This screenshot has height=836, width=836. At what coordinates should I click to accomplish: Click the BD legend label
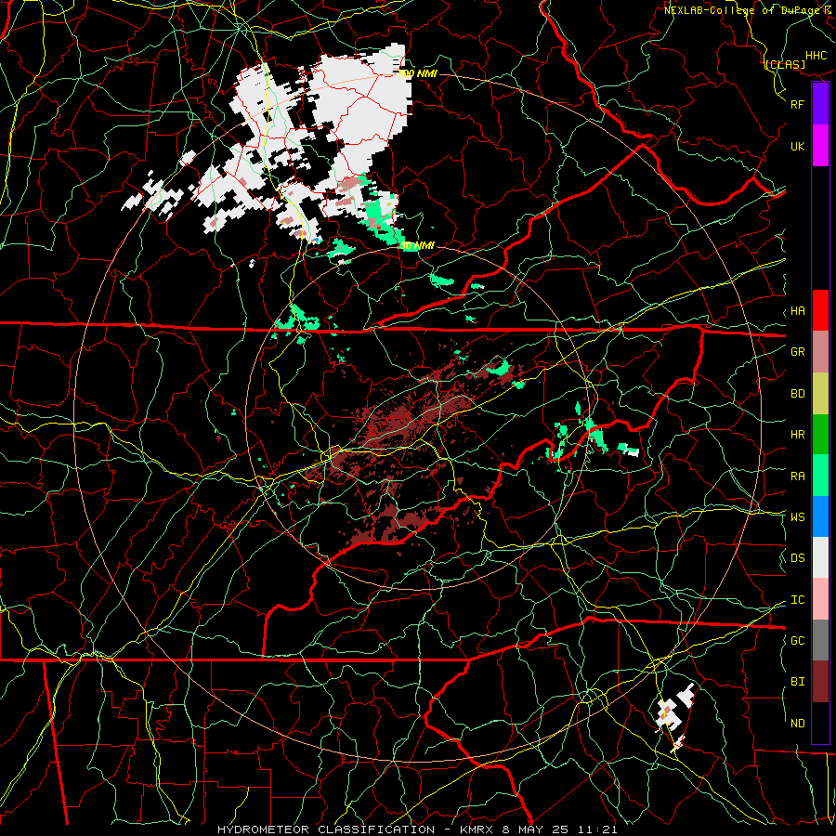coord(797,394)
